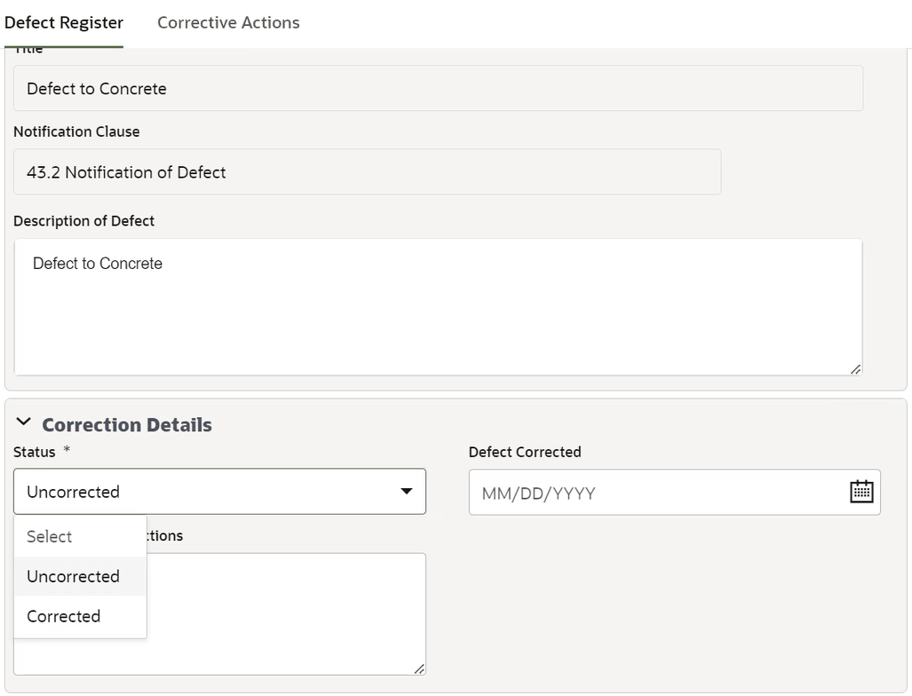Grab the Description of Defect resize handle
The height and width of the screenshot is (696, 912).
[x=854, y=368]
